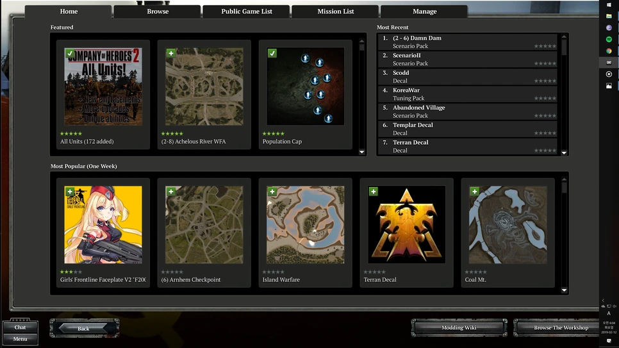This screenshot has width=619, height=348.
Task: Click the three-star rating on Girls' Frontline Faceplate
Action: coord(71,272)
